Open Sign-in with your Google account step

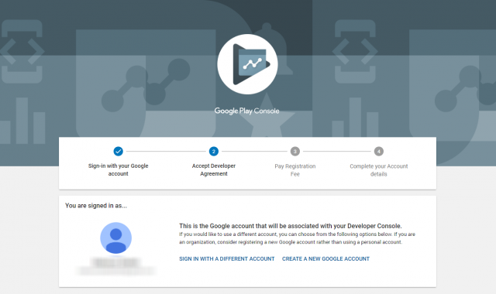tap(118, 169)
